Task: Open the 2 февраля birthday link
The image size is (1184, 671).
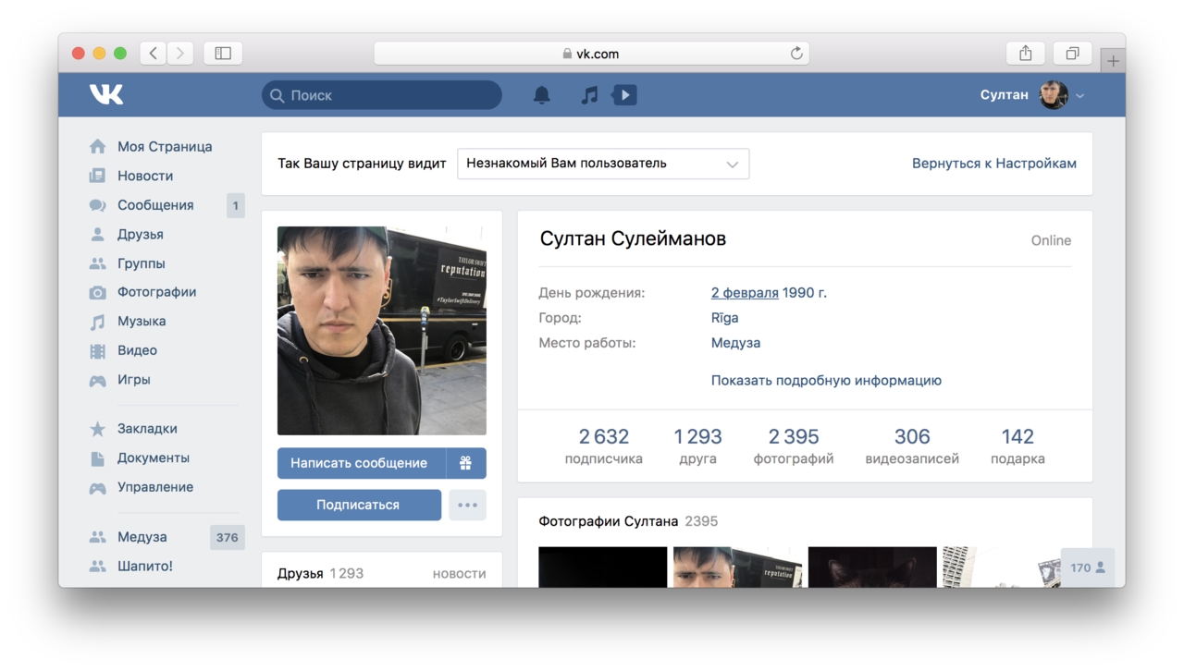Action: [x=745, y=293]
